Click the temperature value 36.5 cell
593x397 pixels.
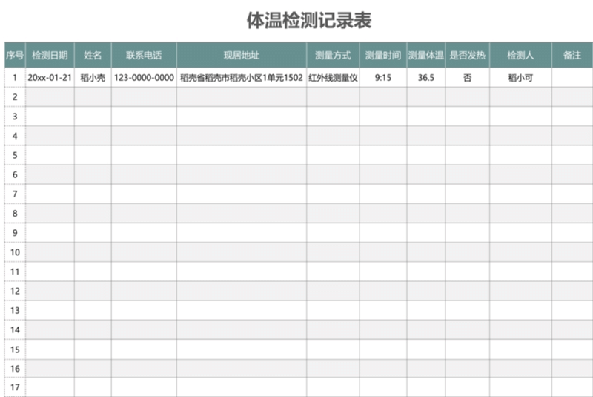point(425,77)
